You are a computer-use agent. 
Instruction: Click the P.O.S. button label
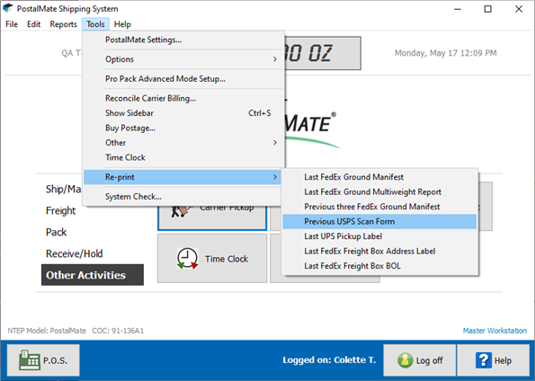point(55,360)
